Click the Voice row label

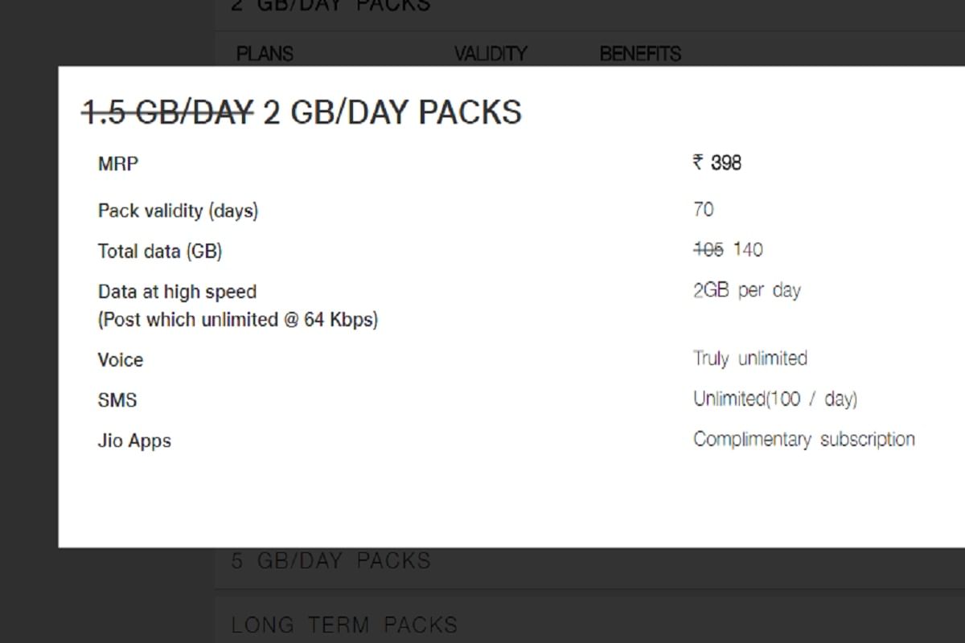(x=120, y=360)
